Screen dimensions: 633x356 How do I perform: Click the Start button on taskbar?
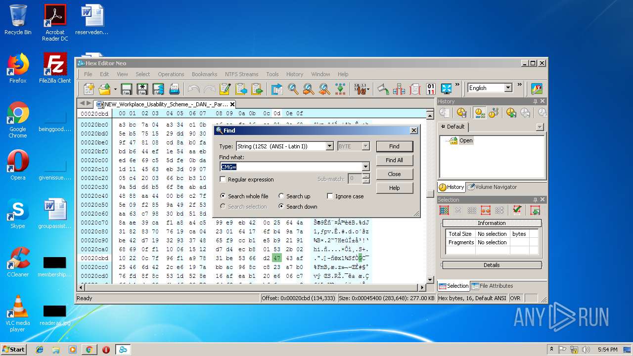tap(13, 349)
